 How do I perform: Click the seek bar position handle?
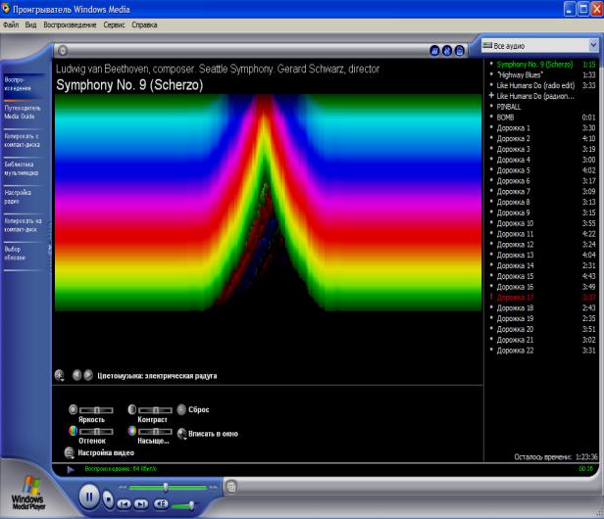point(166,488)
